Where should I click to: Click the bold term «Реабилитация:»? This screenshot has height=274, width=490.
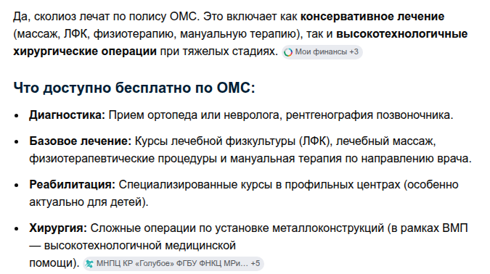pos(72,184)
